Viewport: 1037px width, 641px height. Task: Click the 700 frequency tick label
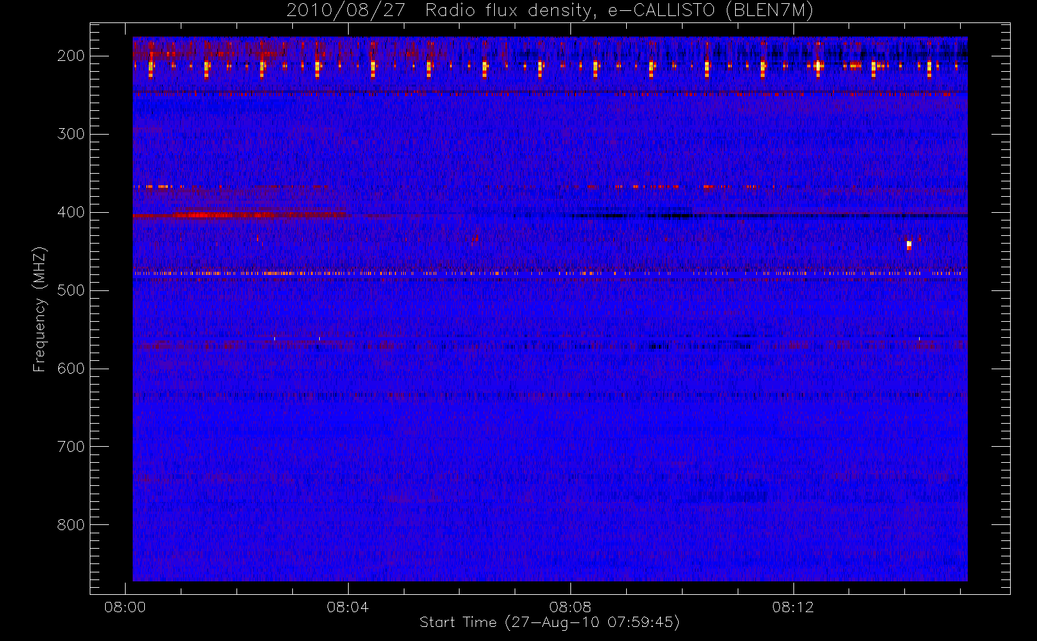[x=71, y=447]
